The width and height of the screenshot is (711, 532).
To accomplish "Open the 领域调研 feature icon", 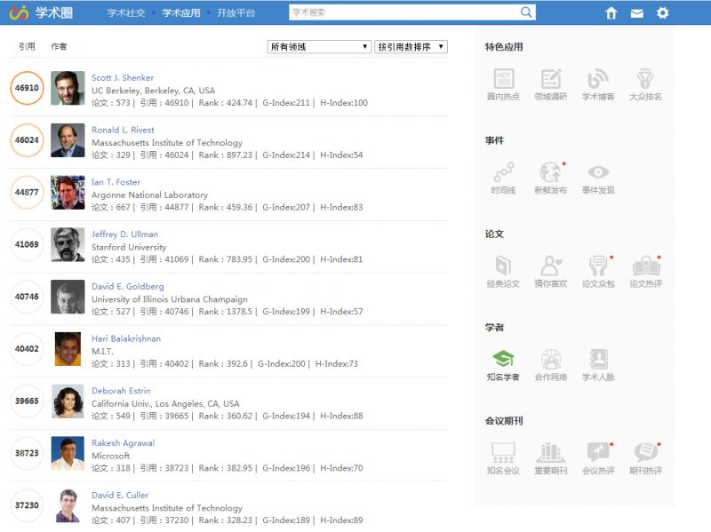I will tap(550, 81).
